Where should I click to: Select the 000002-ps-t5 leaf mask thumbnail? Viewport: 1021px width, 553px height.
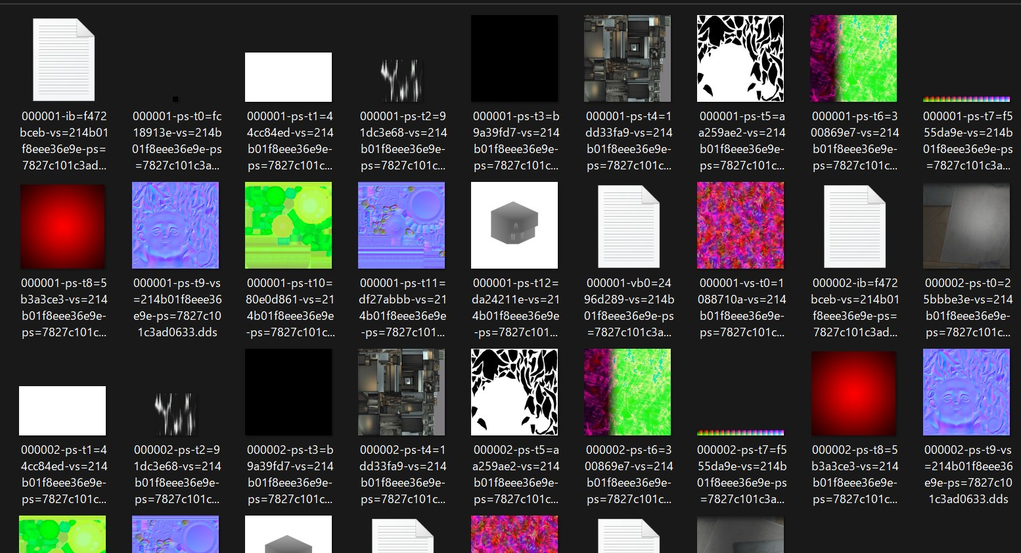click(x=514, y=392)
